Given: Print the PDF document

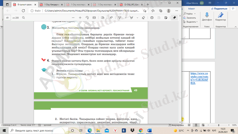Looking at the screenshot, I should [152, 18].
